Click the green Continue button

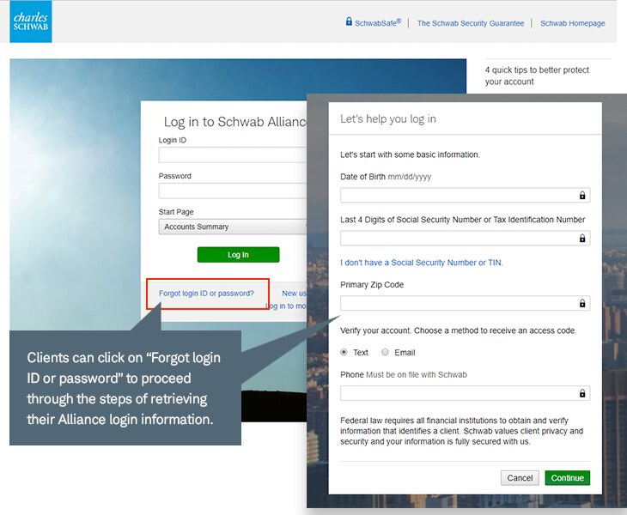pos(568,478)
